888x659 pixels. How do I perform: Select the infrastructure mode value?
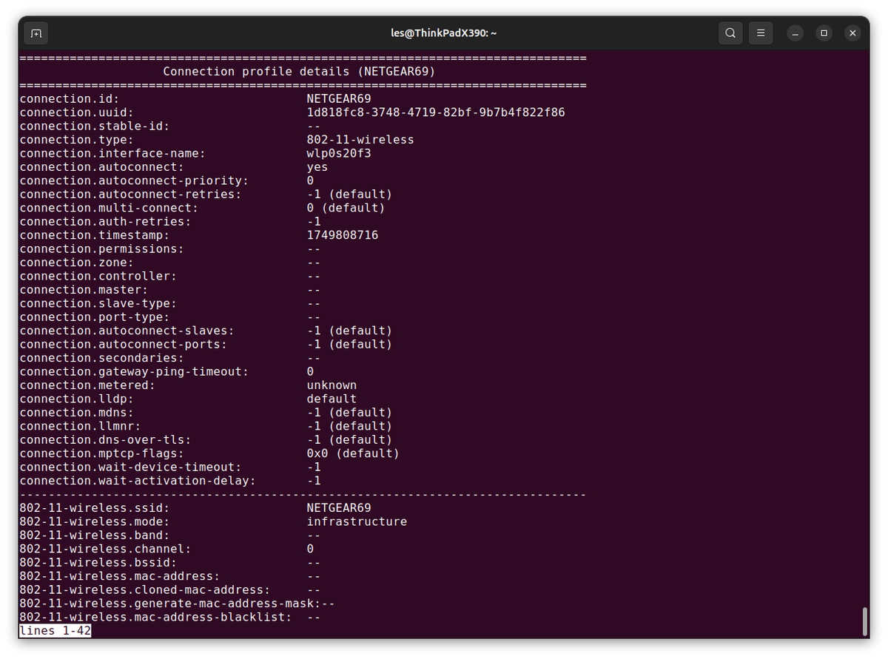tap(357, 521)
